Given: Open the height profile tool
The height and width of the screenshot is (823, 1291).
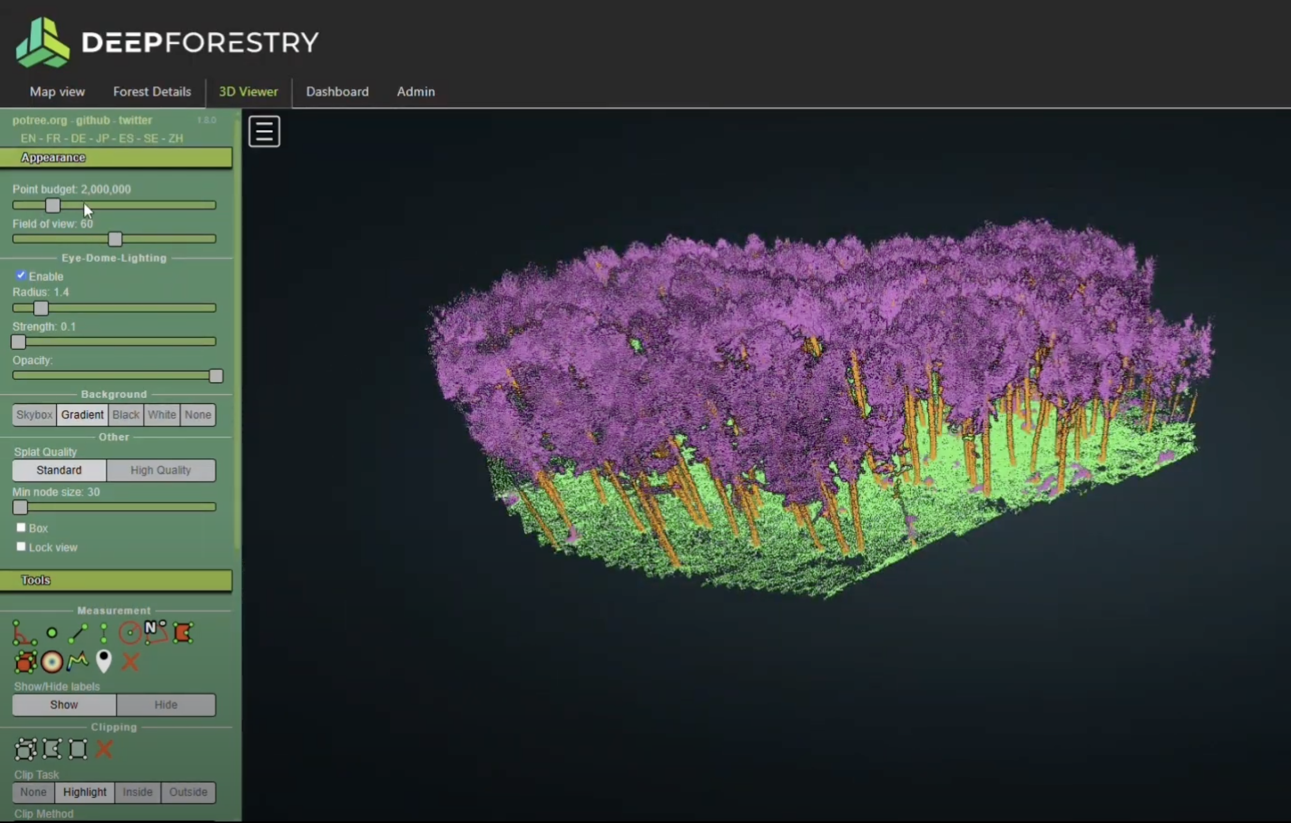Looking at the screenshot, I should click(78, 662).
